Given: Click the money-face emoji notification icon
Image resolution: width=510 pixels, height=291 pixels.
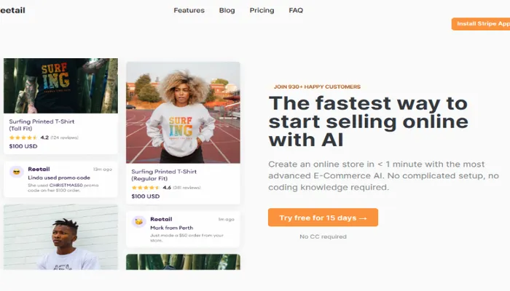Looking at the screenshot, I should 138,221.
